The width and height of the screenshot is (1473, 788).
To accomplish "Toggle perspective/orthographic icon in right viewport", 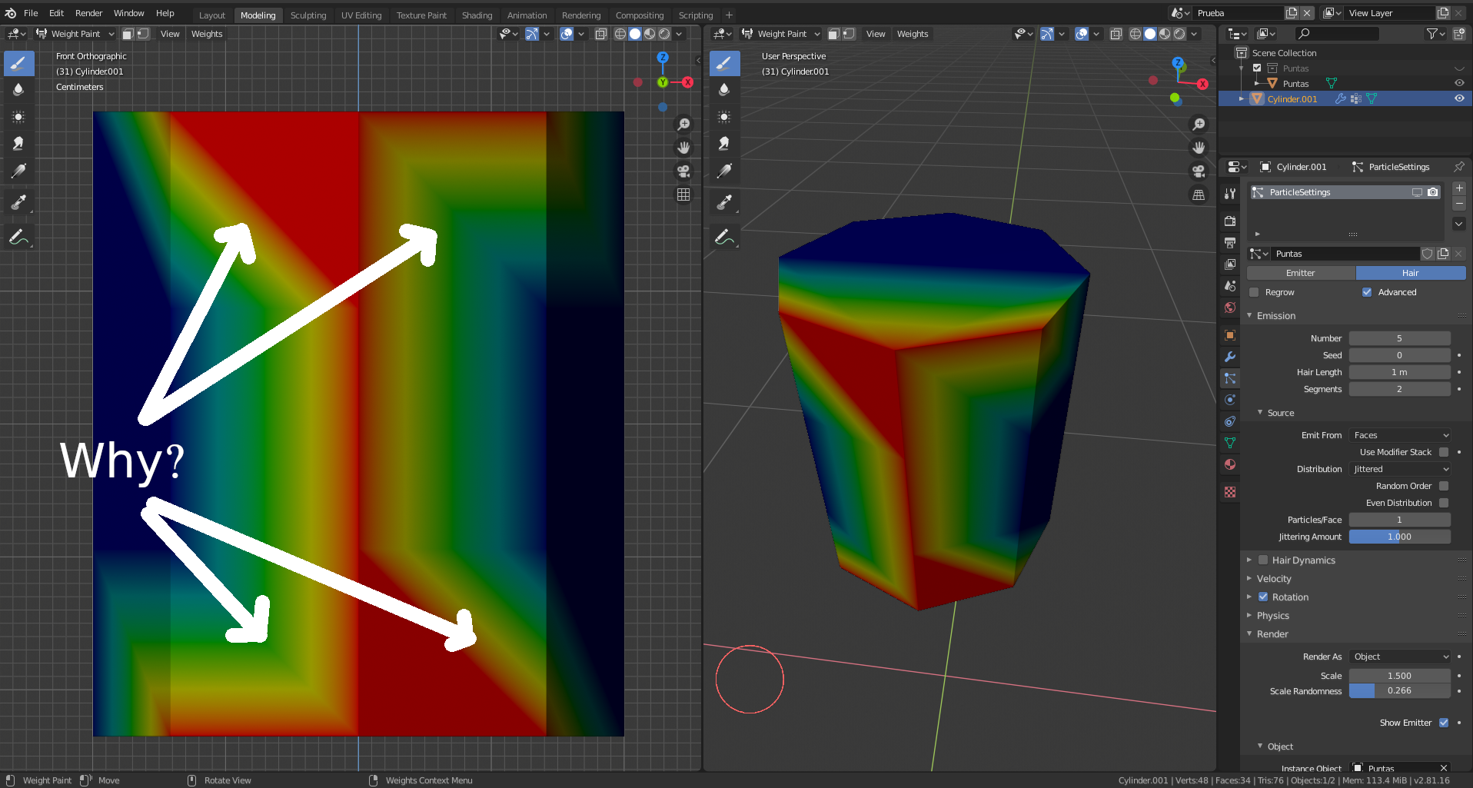I will (x=1199, y=195).
